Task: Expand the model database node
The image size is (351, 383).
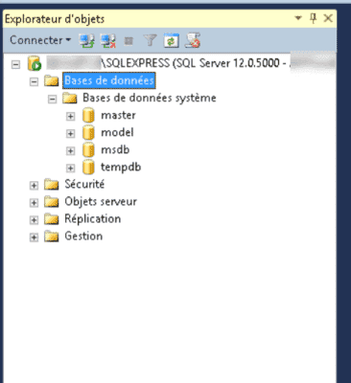Action: click(70, 134)
